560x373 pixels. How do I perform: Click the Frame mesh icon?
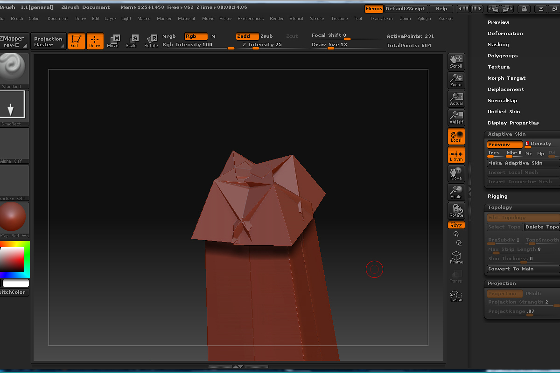click(x=456, y=257)
